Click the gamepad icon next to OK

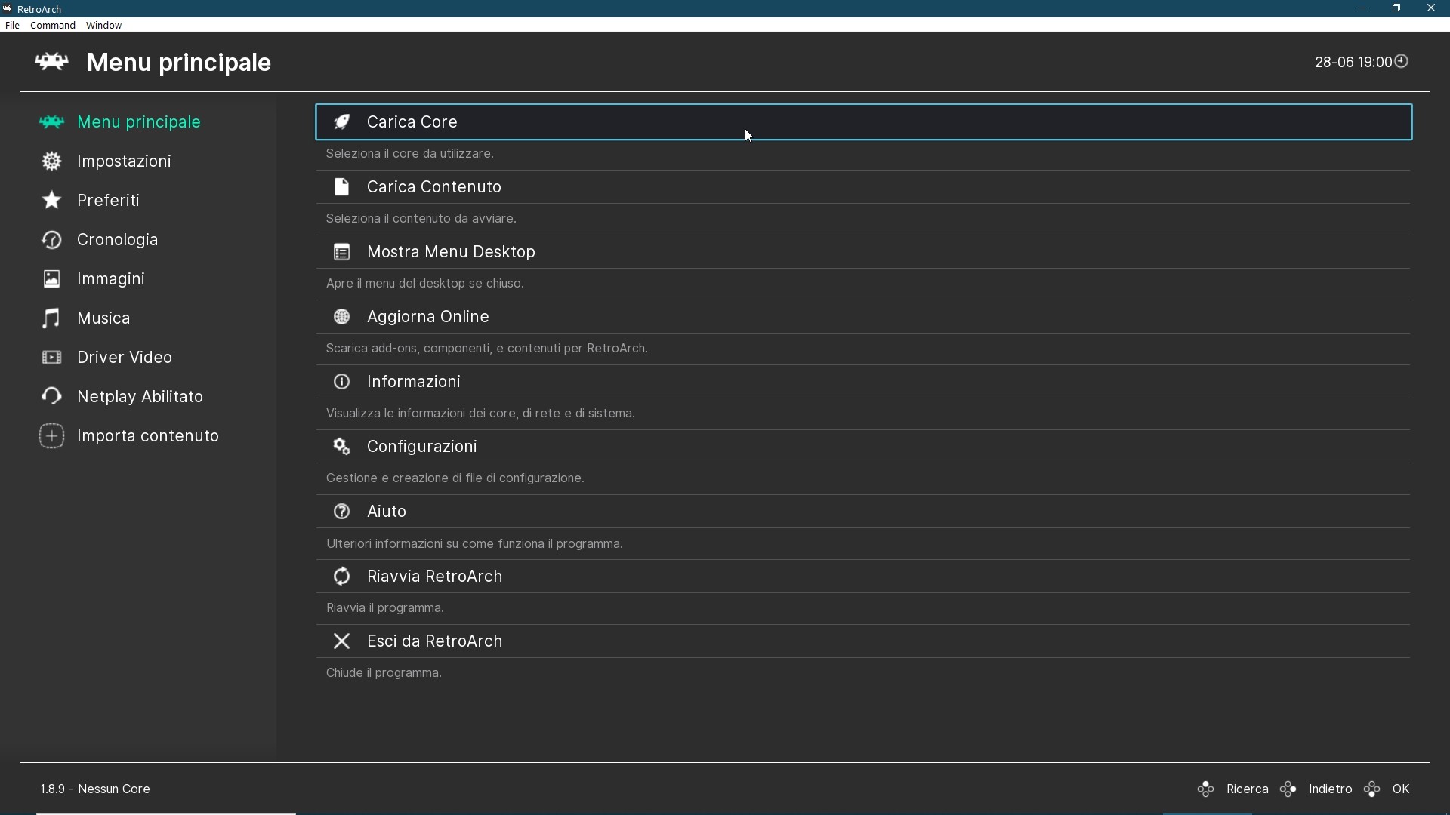[1373, 789]
